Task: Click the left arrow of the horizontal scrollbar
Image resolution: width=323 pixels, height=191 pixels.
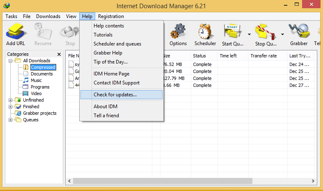Action: pyautogui.click(x=69, y=181)
